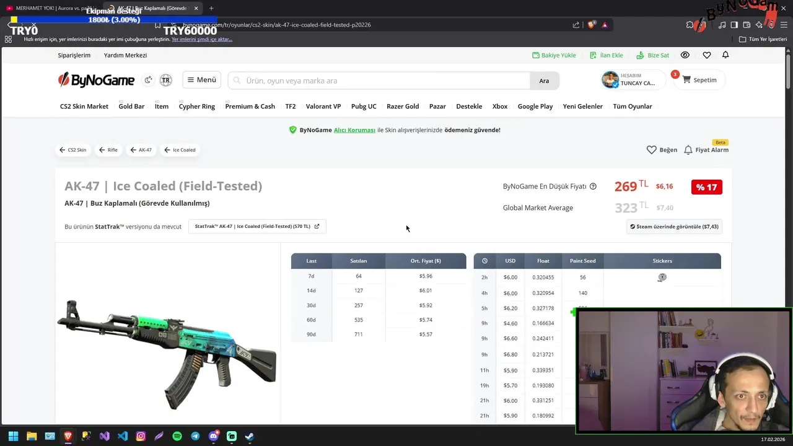Add skin to favorites with Beğen heart
Viewport: 793px width, 446px height.
[x=662, y=150]
